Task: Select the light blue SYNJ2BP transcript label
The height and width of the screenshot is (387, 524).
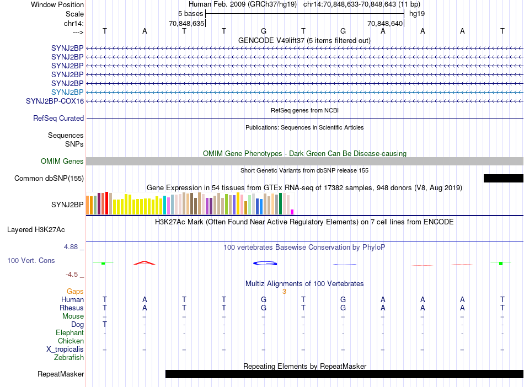Action: pyautogui.click(x=67, y=92)
